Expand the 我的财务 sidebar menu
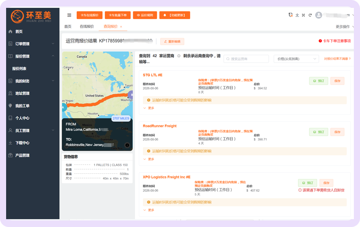 click(53, 81)
